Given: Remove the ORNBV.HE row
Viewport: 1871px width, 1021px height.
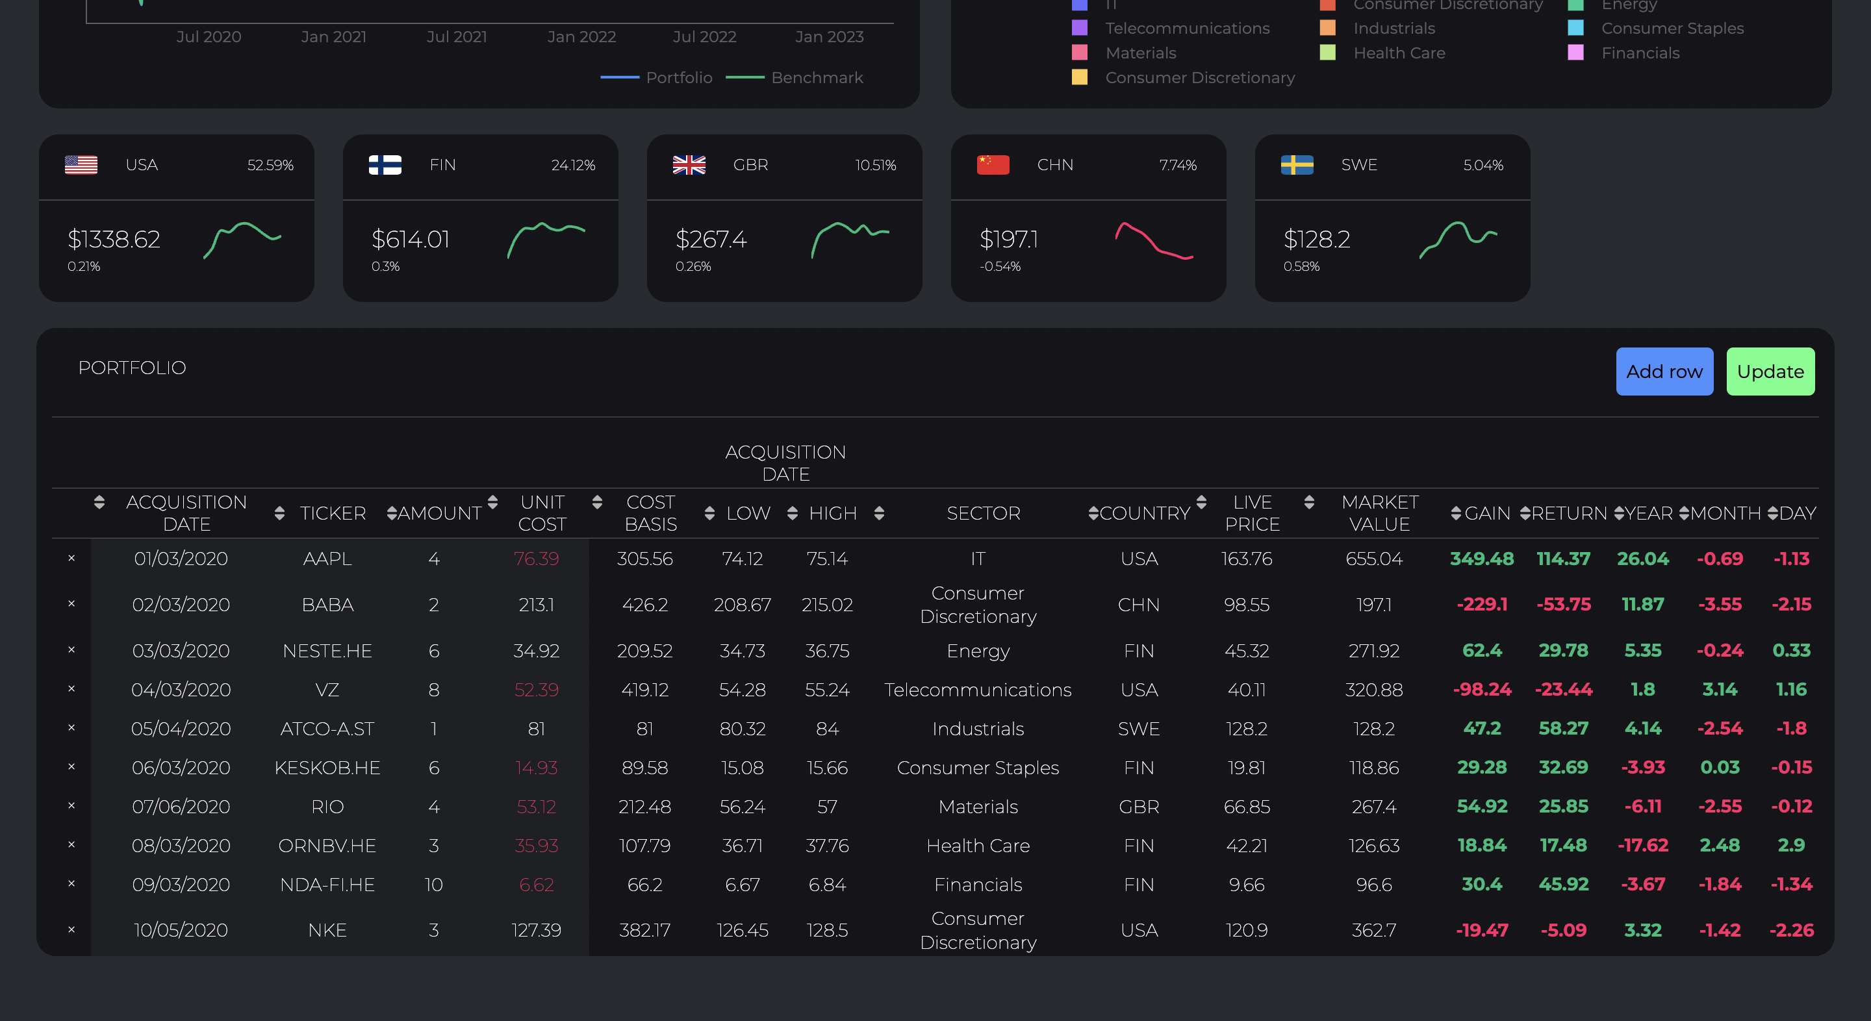Looking at the screenshot, I should point(71,844).
